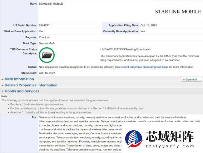Open the current trademark processing wait times link

pos(141,67)
